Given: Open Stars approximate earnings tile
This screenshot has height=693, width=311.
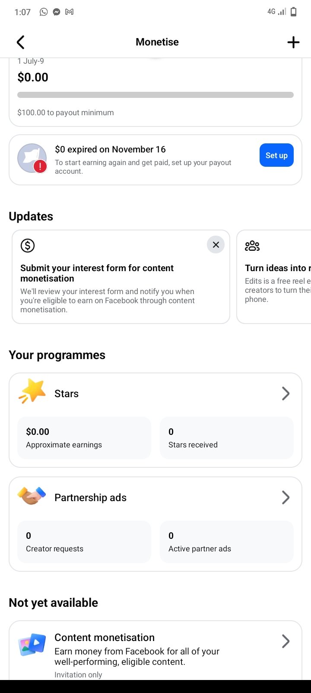Looking at the screenshot, I should click(x=84, y=438).
